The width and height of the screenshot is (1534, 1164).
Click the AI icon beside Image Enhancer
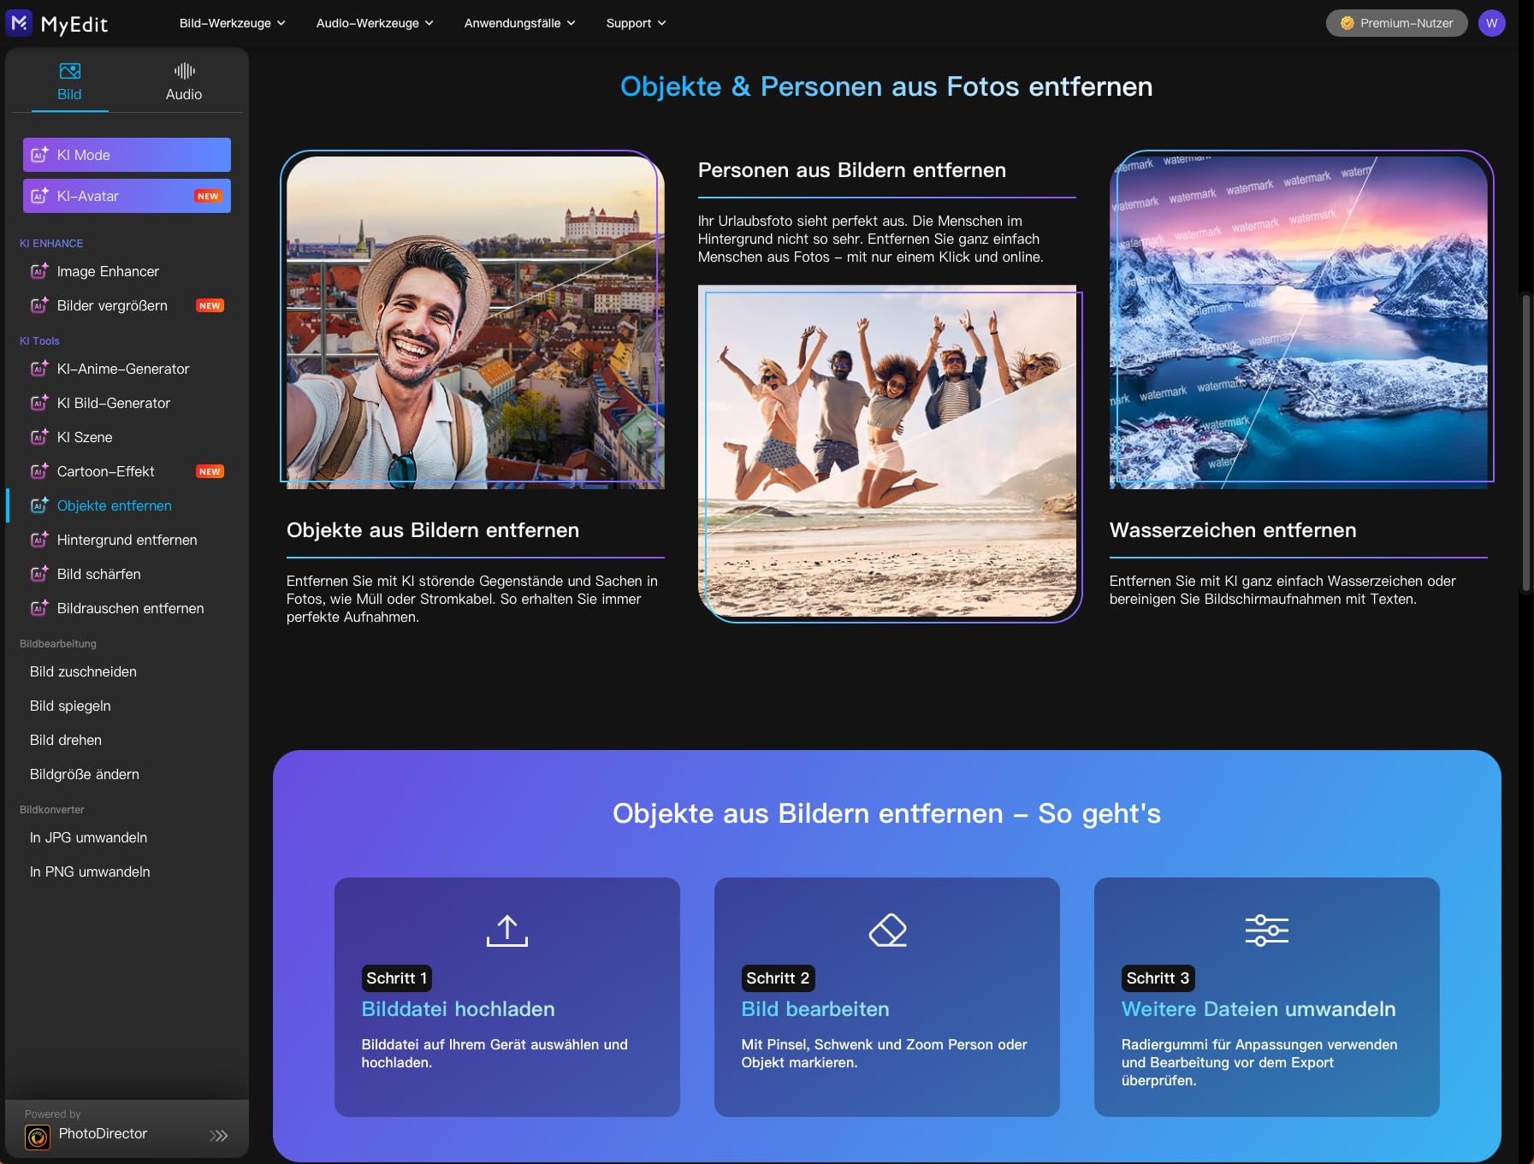pos(39,271)
